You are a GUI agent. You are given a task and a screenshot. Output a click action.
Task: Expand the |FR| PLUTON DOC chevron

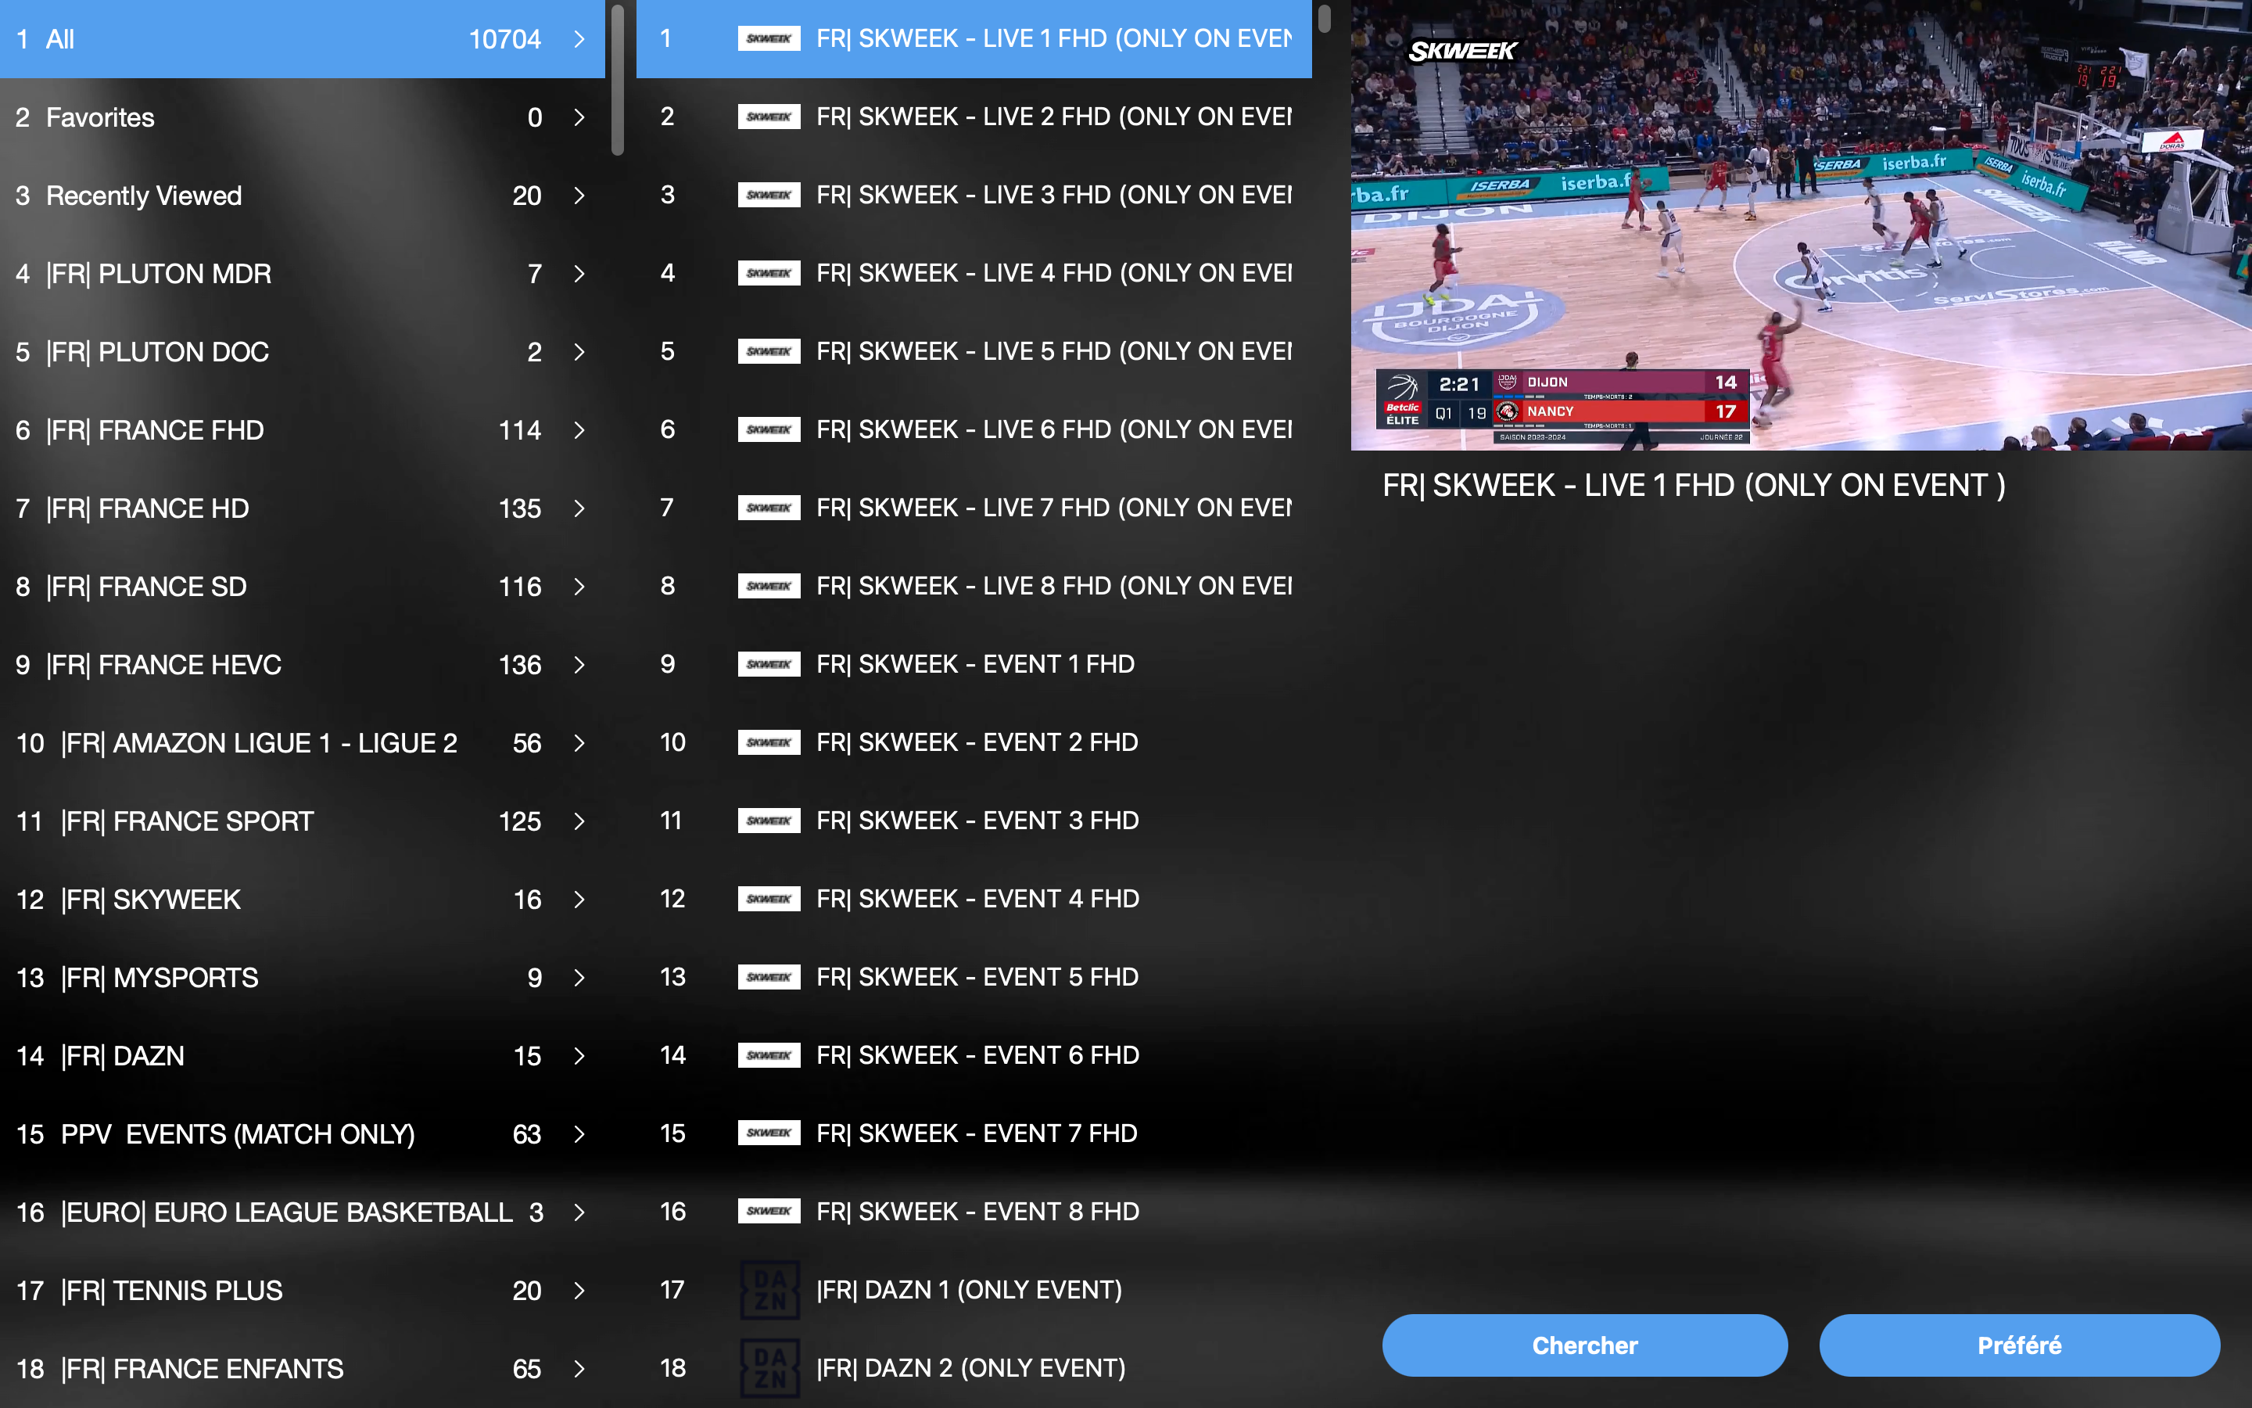pyautogui.click(x=579, y=352)
